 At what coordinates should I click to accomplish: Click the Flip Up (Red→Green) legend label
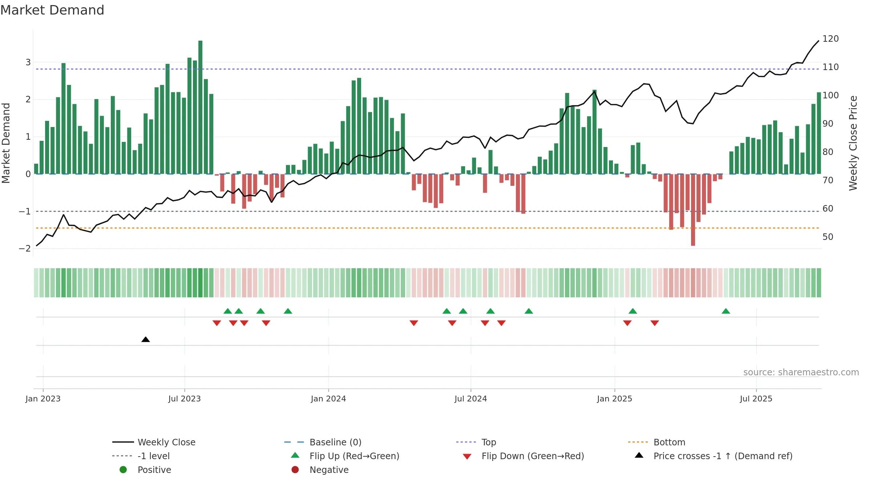point(354,456)
